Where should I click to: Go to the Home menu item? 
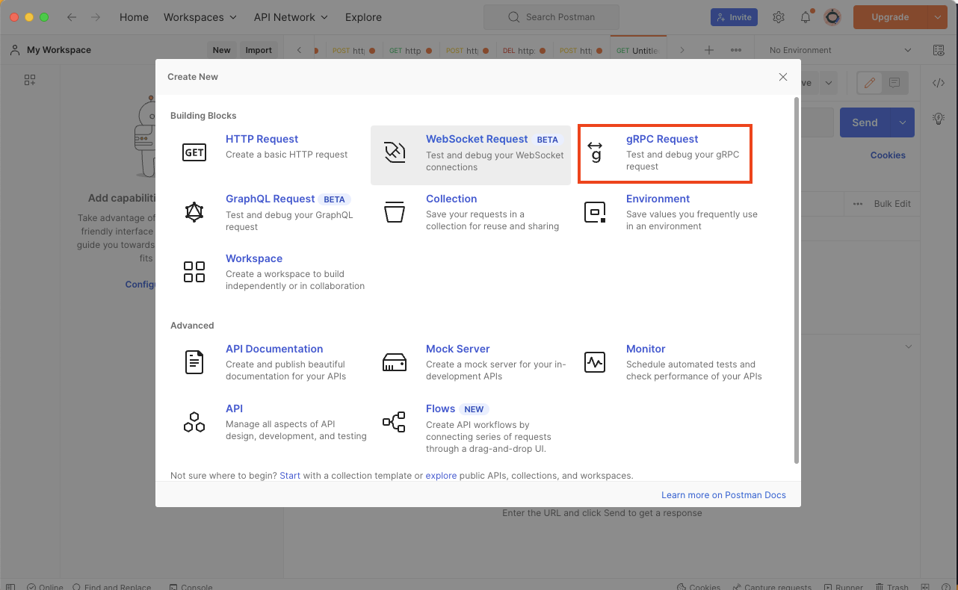click(x=134, y=17)
